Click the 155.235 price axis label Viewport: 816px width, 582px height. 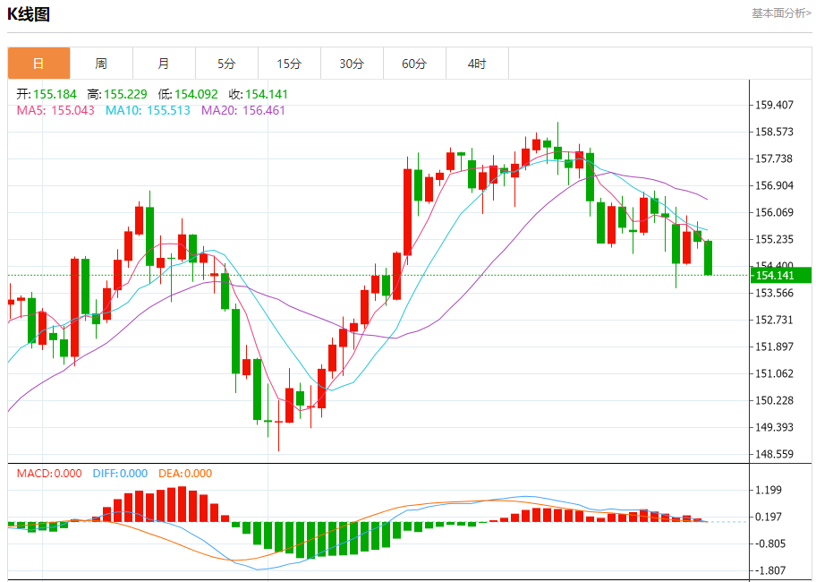point(774,239)
